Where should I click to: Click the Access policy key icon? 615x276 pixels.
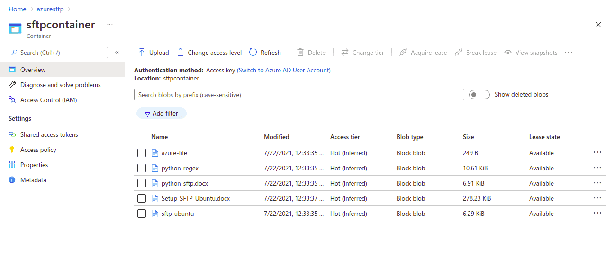(12, 150)
